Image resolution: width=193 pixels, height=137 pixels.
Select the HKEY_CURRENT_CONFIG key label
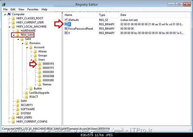(32, 122)
